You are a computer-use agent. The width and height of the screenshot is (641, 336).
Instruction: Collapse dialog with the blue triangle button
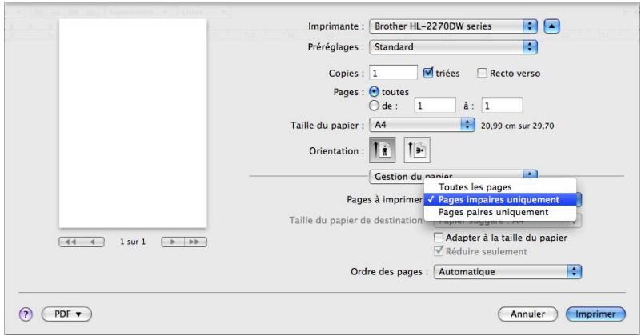551,26
